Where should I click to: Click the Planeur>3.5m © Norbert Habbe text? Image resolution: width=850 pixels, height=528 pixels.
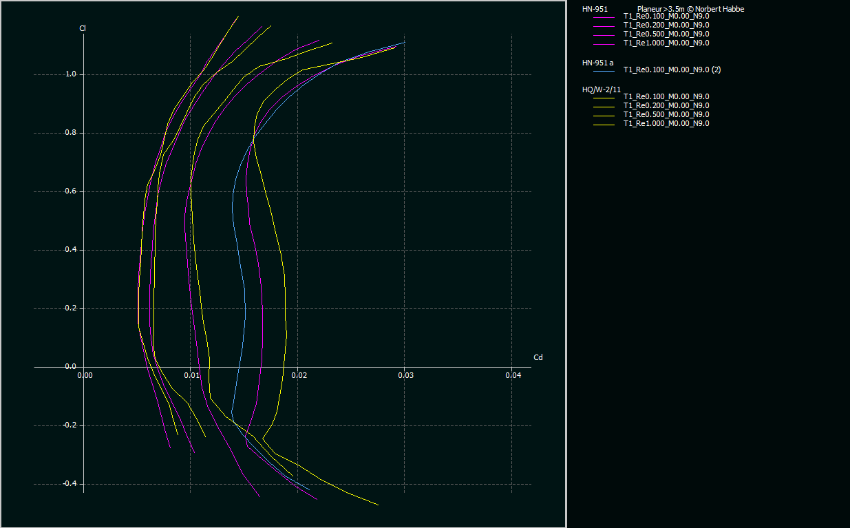click(690, 9)
